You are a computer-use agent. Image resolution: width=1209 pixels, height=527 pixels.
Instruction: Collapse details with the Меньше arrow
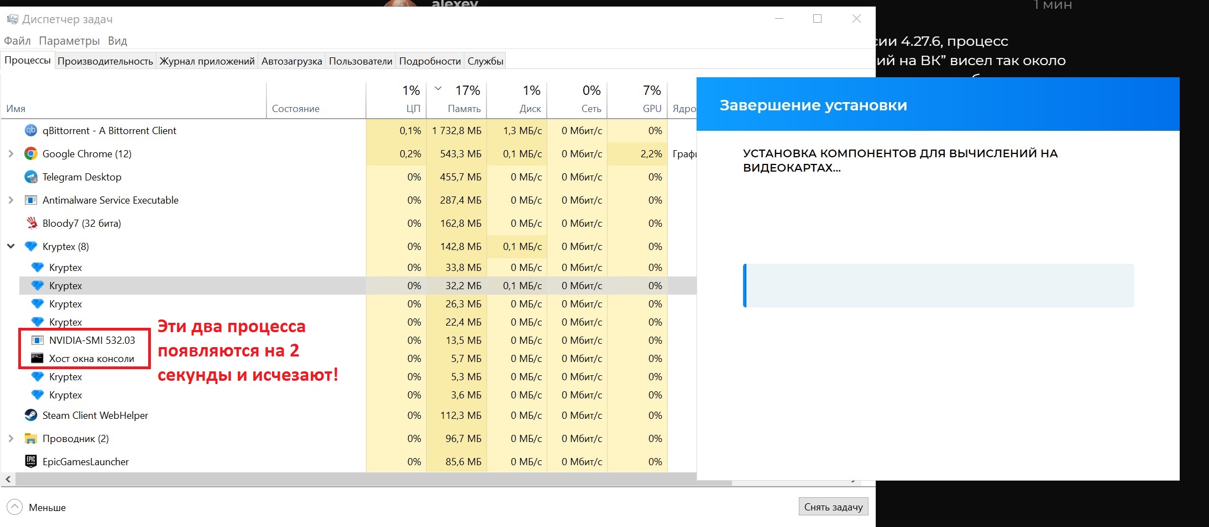(x=14, y=507)
